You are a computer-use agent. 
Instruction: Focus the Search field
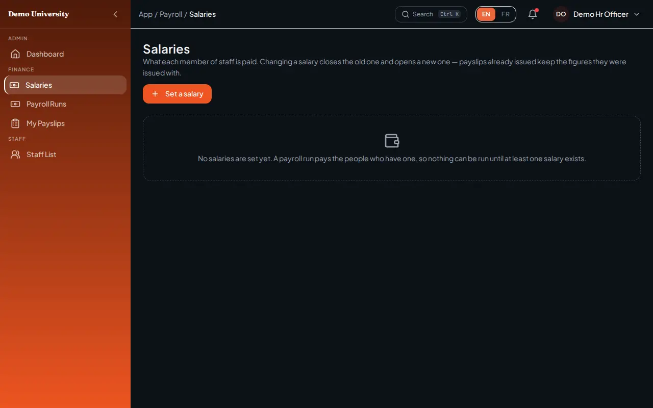point(431,14)
